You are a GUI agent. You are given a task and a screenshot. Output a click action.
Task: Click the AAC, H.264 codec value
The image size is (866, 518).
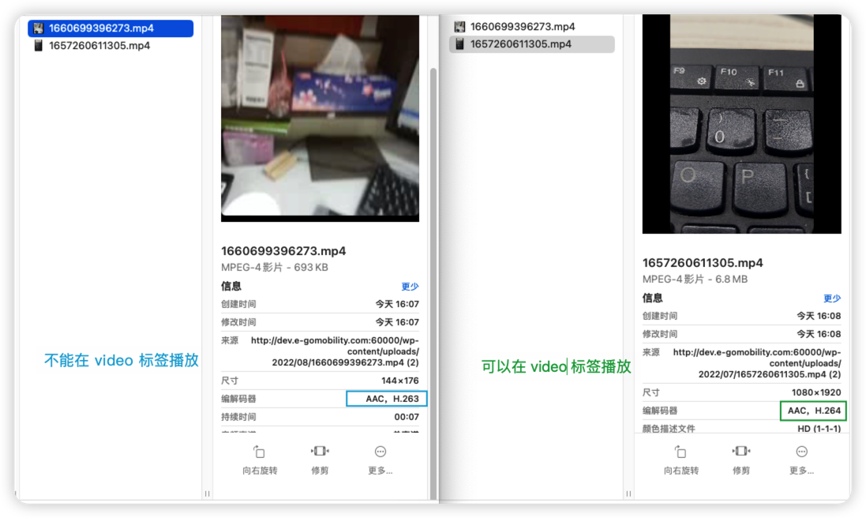(x=814, y=411)
